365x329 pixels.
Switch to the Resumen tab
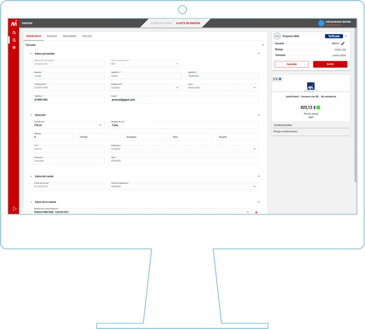click(x=70, y=36)
